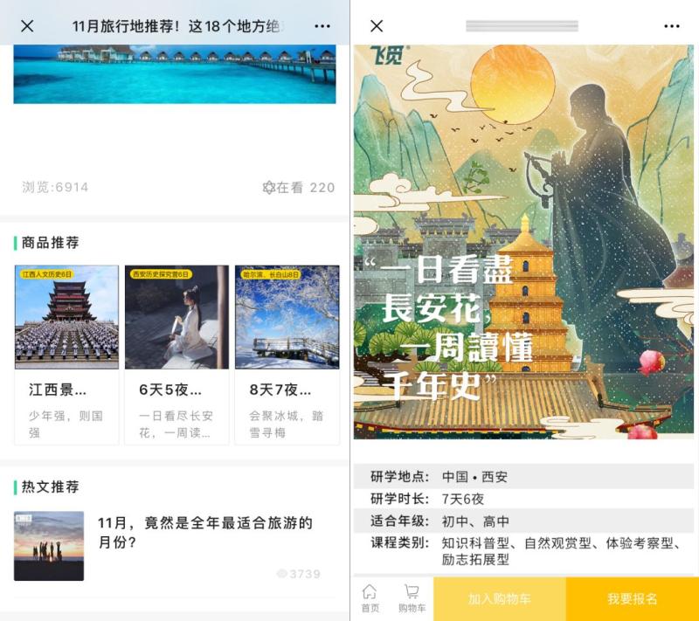
Task: Tap the 飞觅 logo on the poster
Action: (x=387, y=55)
